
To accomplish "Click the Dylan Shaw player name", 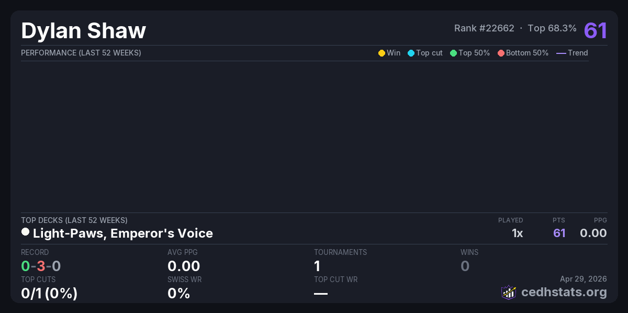I will (84, 31).
